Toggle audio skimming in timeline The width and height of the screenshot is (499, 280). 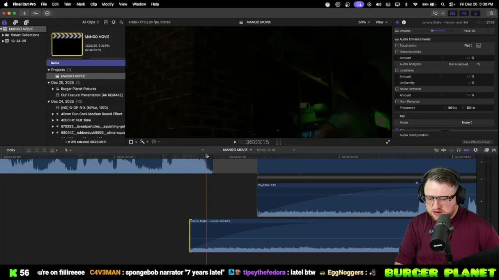tap(451, 150)
